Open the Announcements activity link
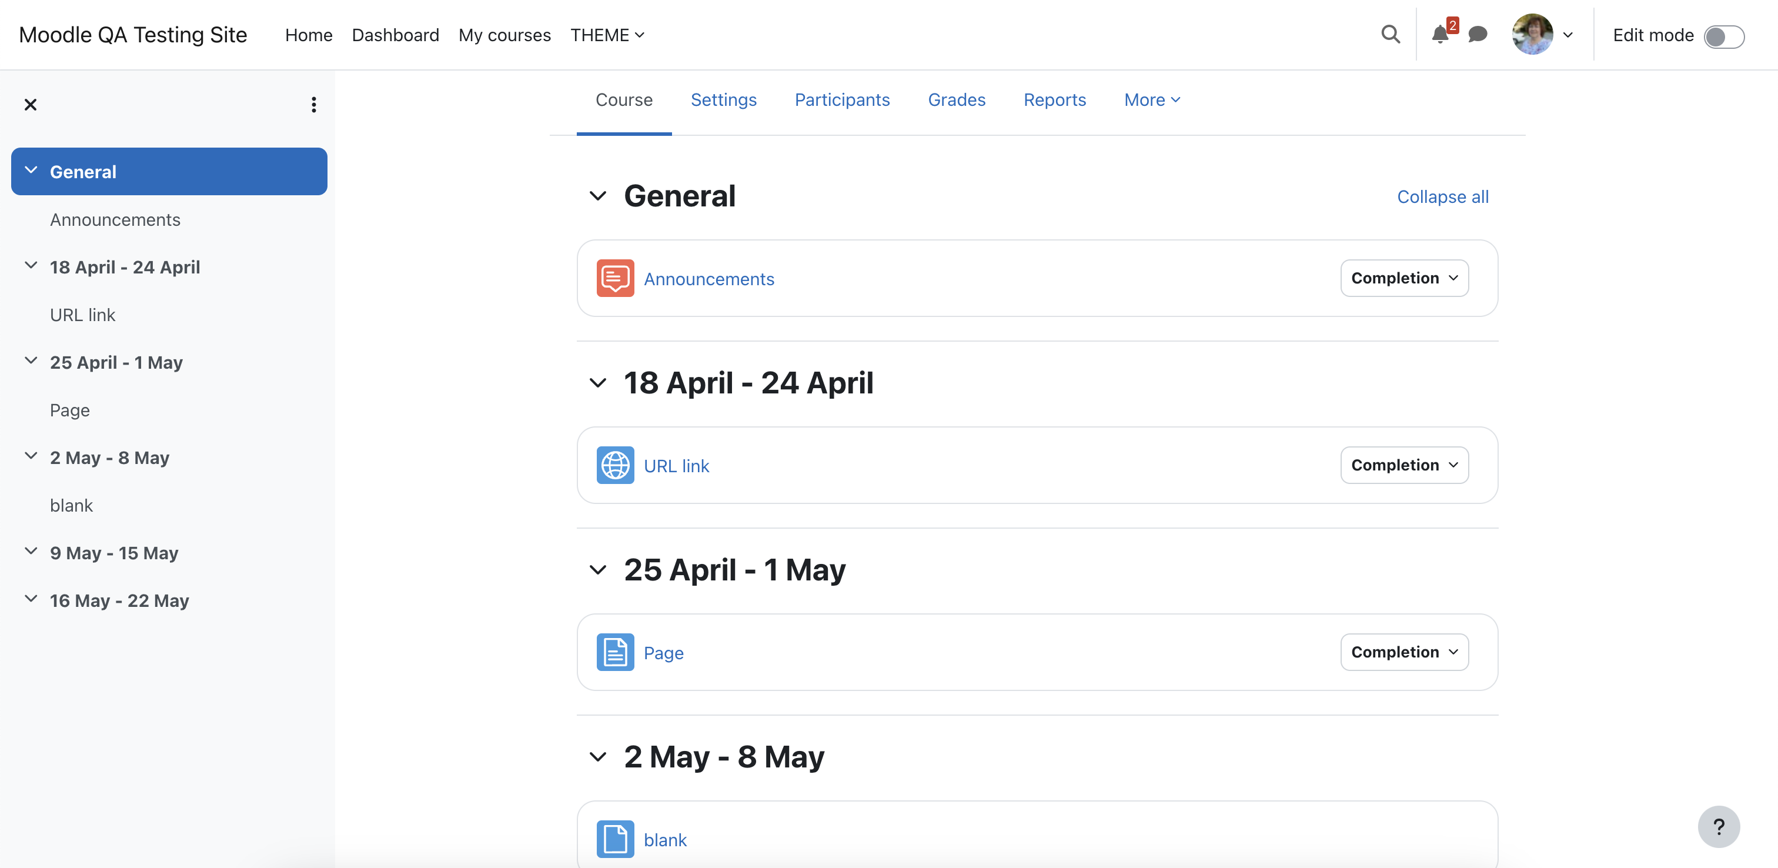 pos(709,279)
